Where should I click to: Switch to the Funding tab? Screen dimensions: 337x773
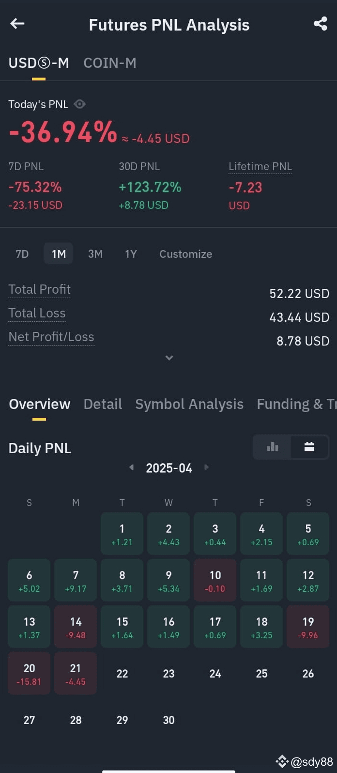pyautogui.click(x=296, y=404)
